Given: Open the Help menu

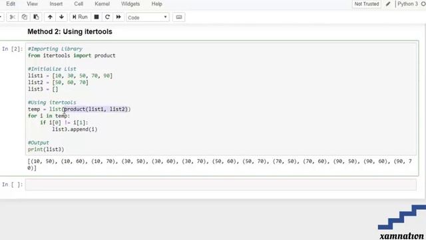Looking at the screenshot, I should [x=157, y=4].
